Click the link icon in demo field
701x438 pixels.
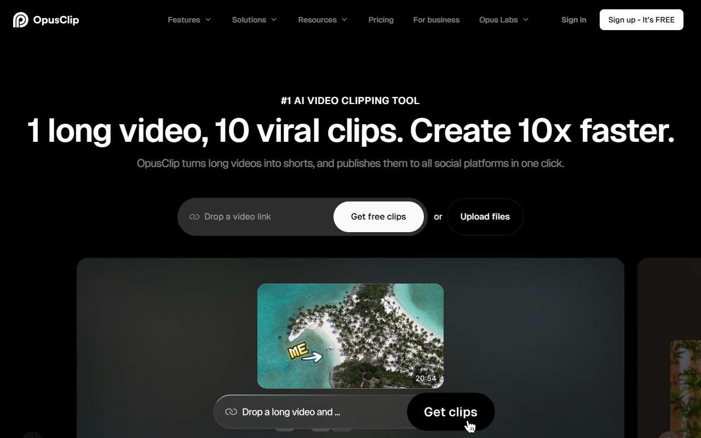tap(231, 412)
